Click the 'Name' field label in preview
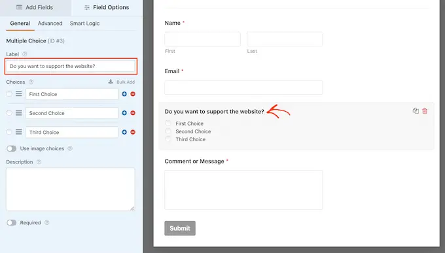Screen dimensions: 445x253 click(x=173, y=23)
